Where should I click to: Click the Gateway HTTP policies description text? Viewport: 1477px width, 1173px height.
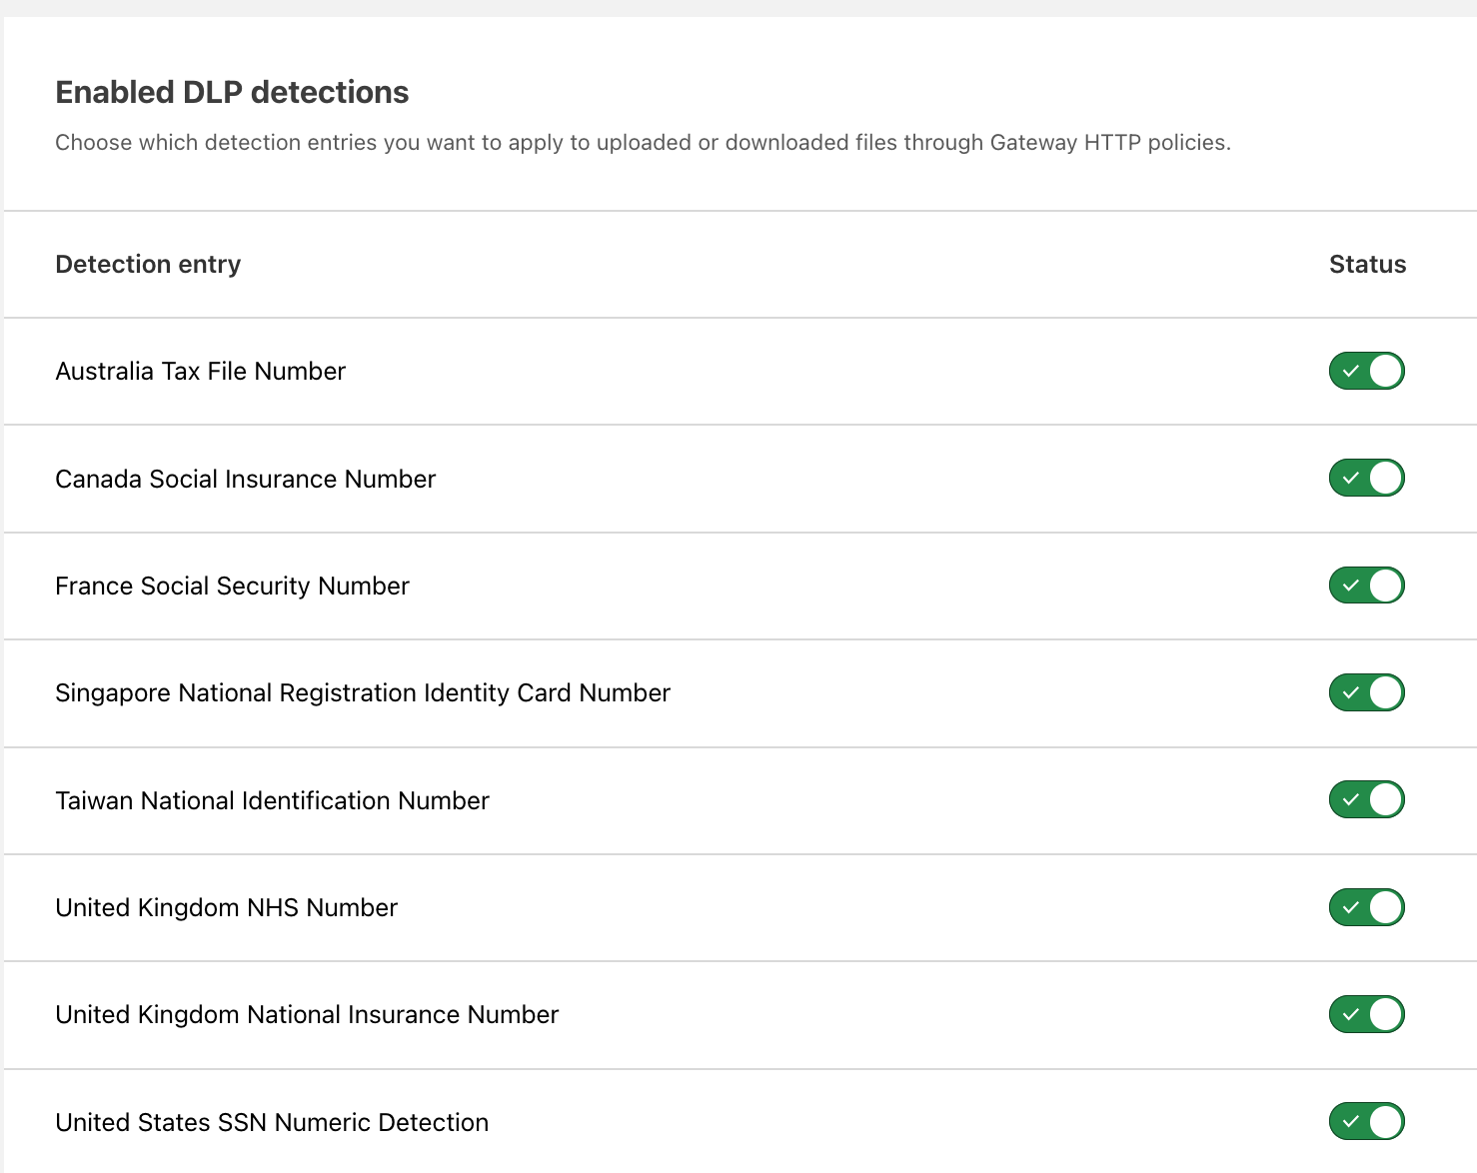644,142
